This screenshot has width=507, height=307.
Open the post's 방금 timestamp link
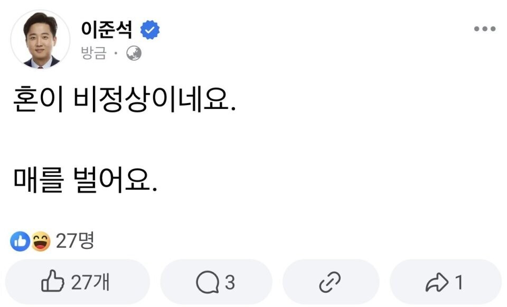93,53
